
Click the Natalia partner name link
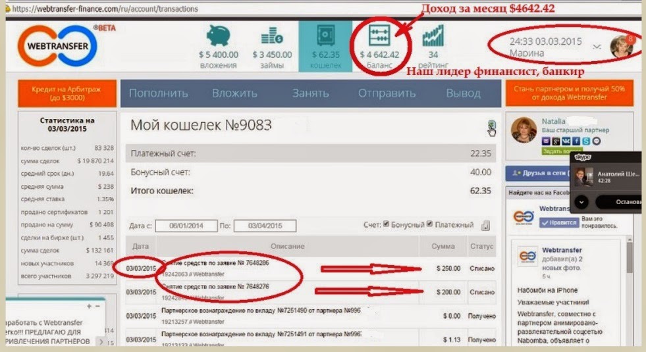click(x=553, y=122)
